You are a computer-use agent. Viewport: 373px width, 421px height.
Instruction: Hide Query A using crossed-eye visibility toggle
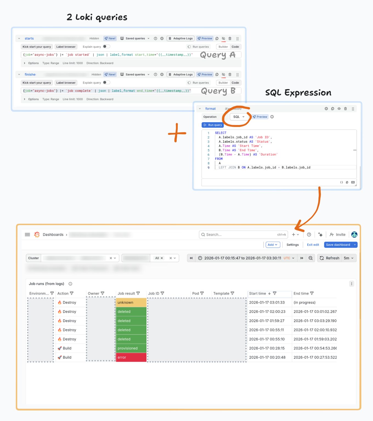[x=223, y=38]
